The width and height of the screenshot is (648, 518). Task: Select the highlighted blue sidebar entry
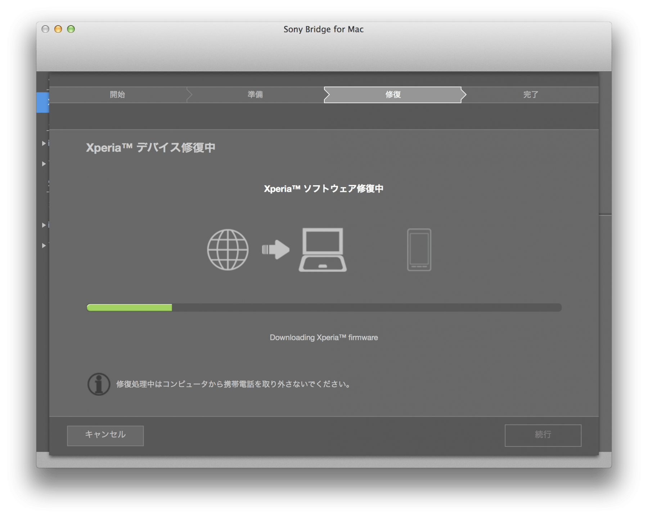42,102
